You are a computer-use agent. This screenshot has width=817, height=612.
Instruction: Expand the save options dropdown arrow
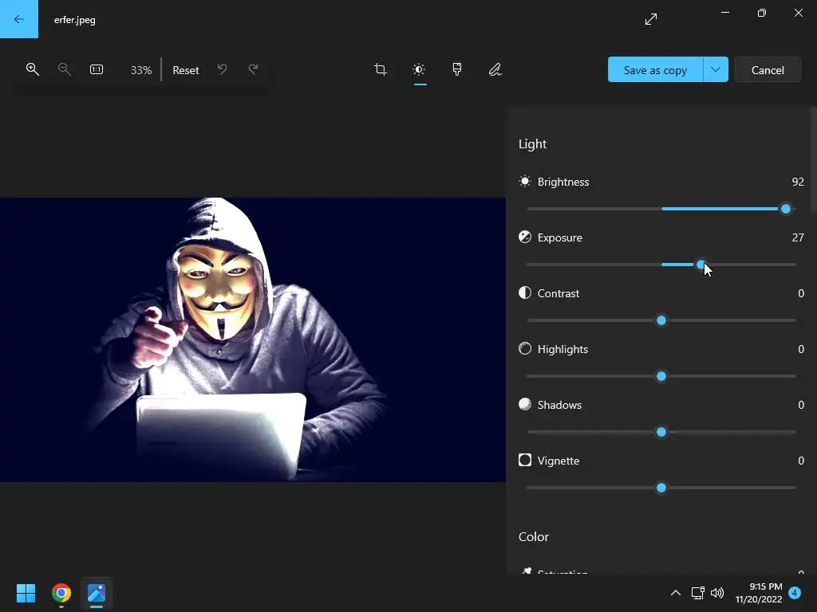pos(716,70)
